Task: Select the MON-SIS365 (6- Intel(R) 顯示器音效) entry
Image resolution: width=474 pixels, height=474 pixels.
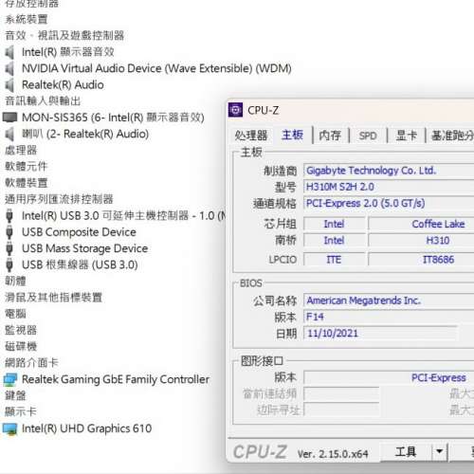Action: pyautogui.click(x=113, y=118)
